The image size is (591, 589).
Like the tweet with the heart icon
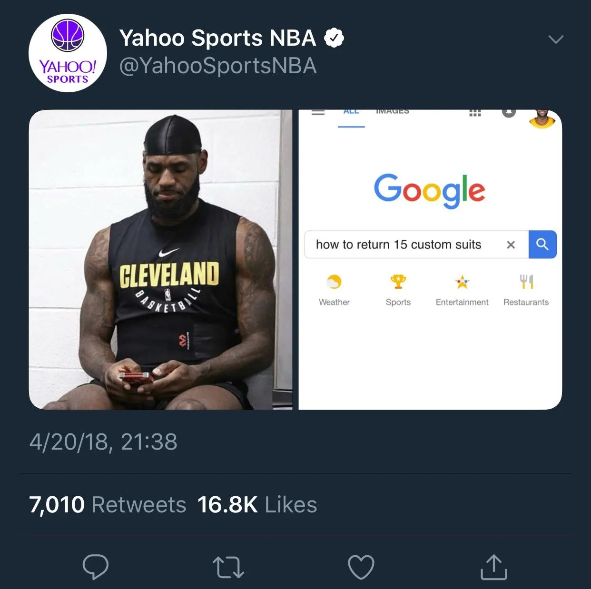click(361, 567)
